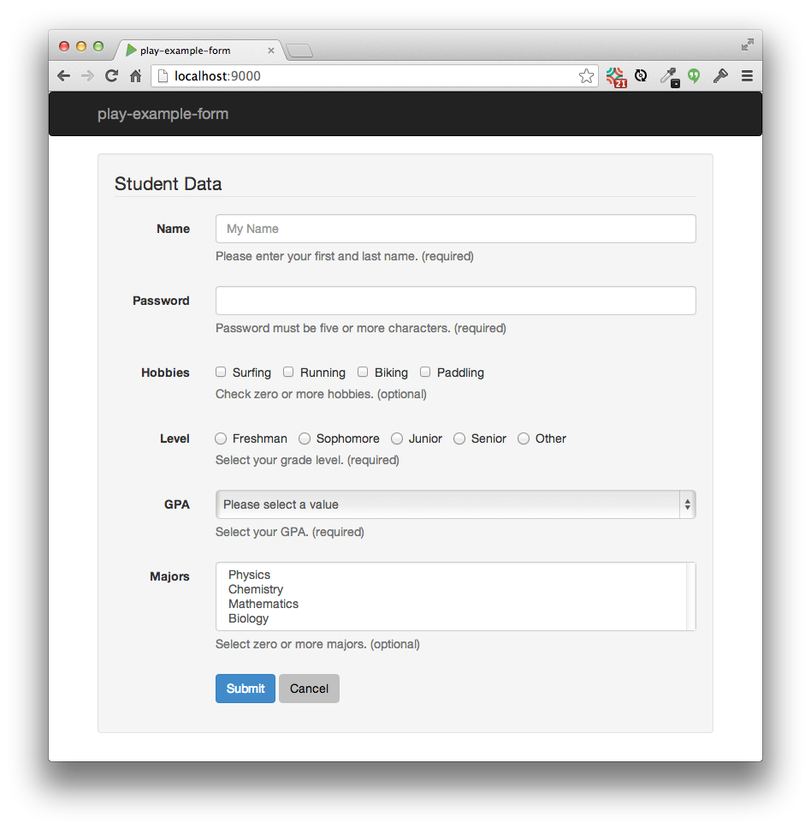Open a new tab next to play-example-form

299,51
